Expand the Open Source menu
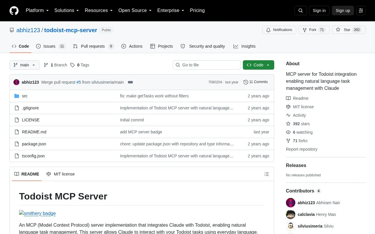The width and height of the screenshot is (375, 234). (135, 11)
